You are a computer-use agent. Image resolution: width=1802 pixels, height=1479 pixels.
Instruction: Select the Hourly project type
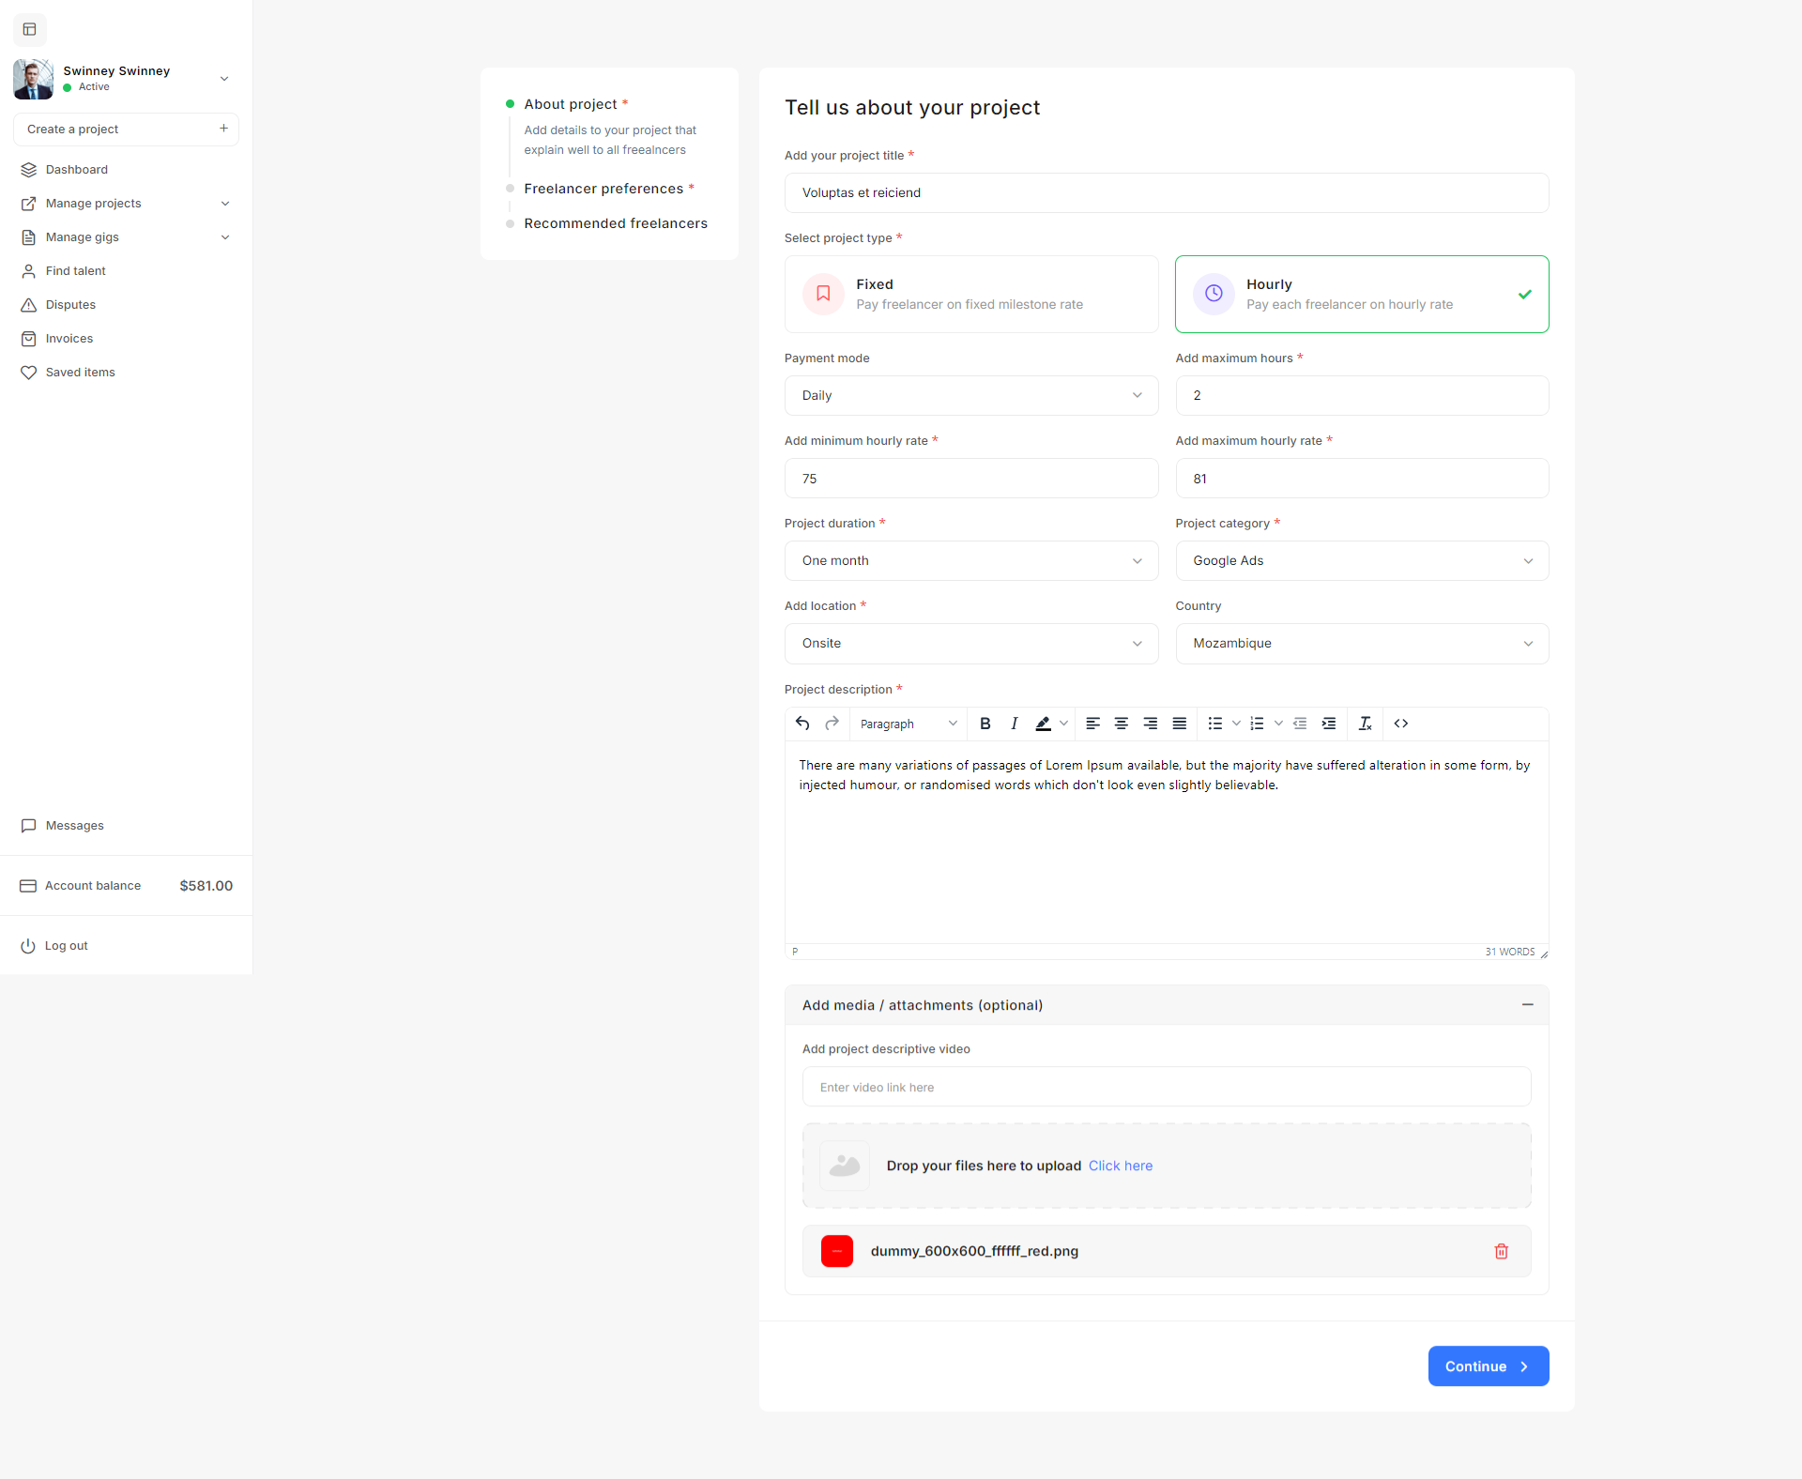(x=1361, y=294)
